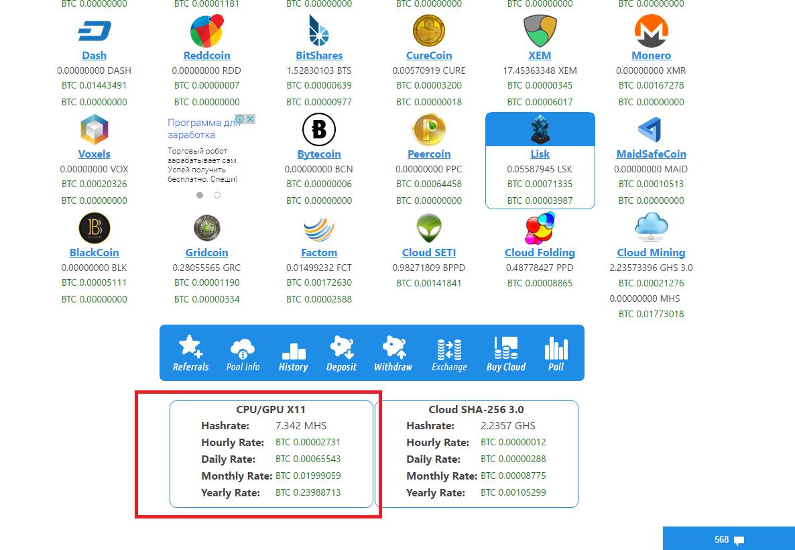The height and width of the screenshot is (550, 795).
Task: Click the Reddcoin logo icon
Action: tap(207, 31)
